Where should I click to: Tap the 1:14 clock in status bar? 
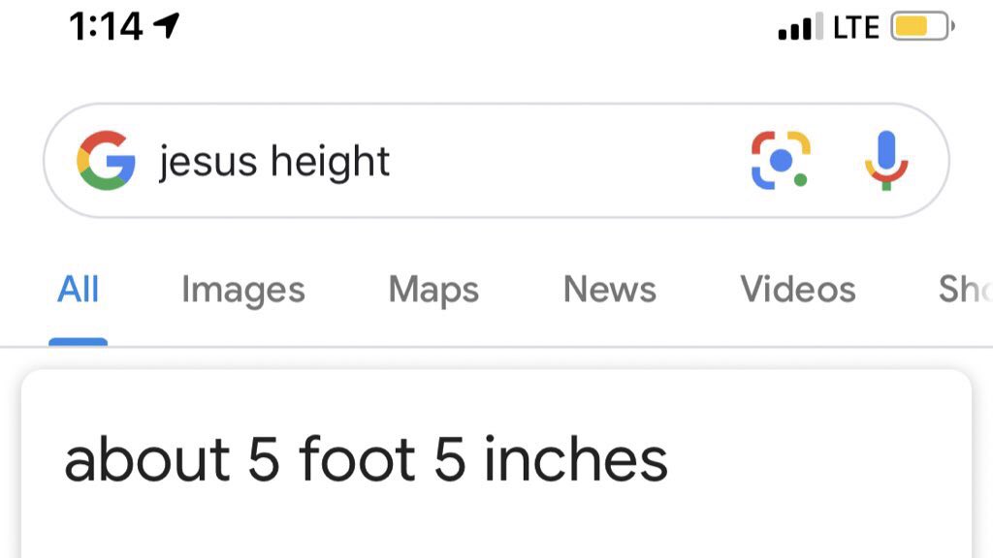tap(106, 27)
